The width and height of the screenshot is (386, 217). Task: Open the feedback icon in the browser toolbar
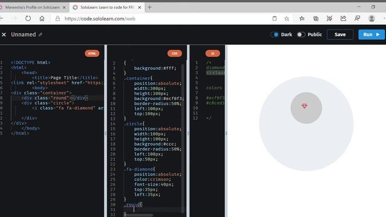[357, 19]
